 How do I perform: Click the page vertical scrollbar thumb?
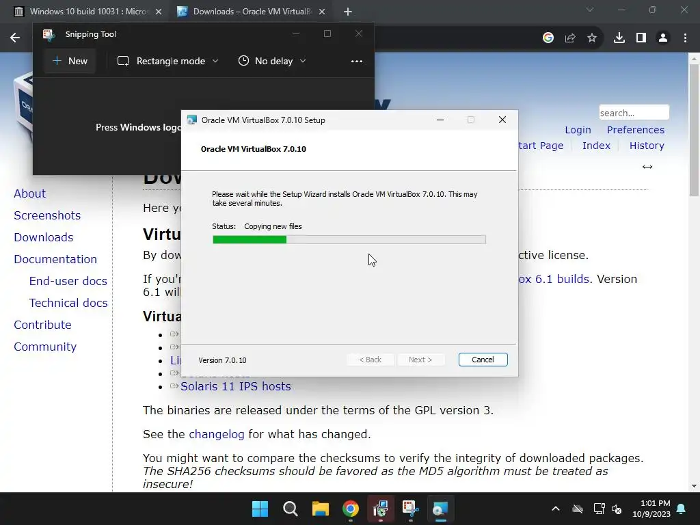pyautogui.click(x=694, y=129)
